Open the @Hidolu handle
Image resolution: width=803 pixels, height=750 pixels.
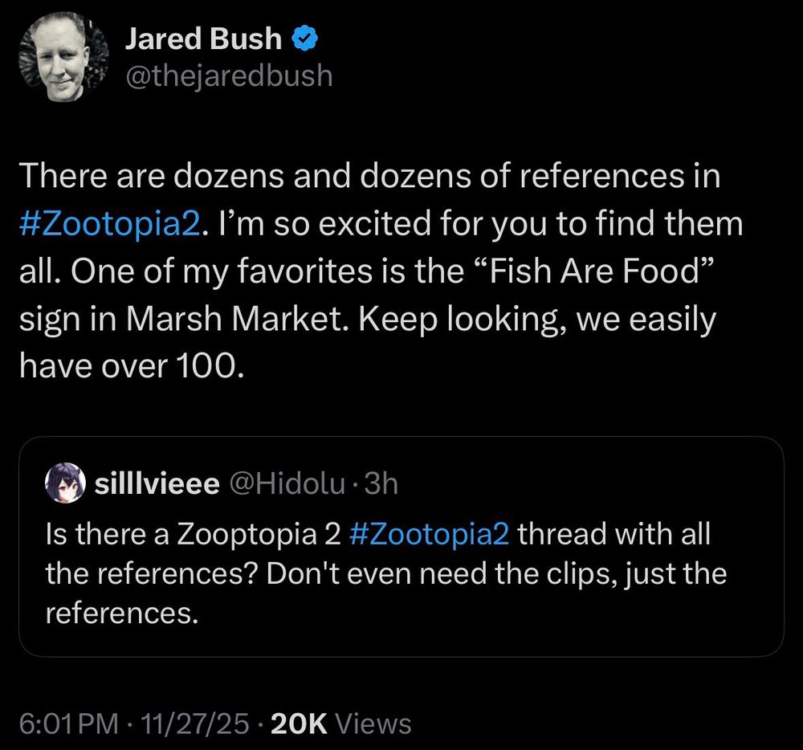[x=289, y=484]
